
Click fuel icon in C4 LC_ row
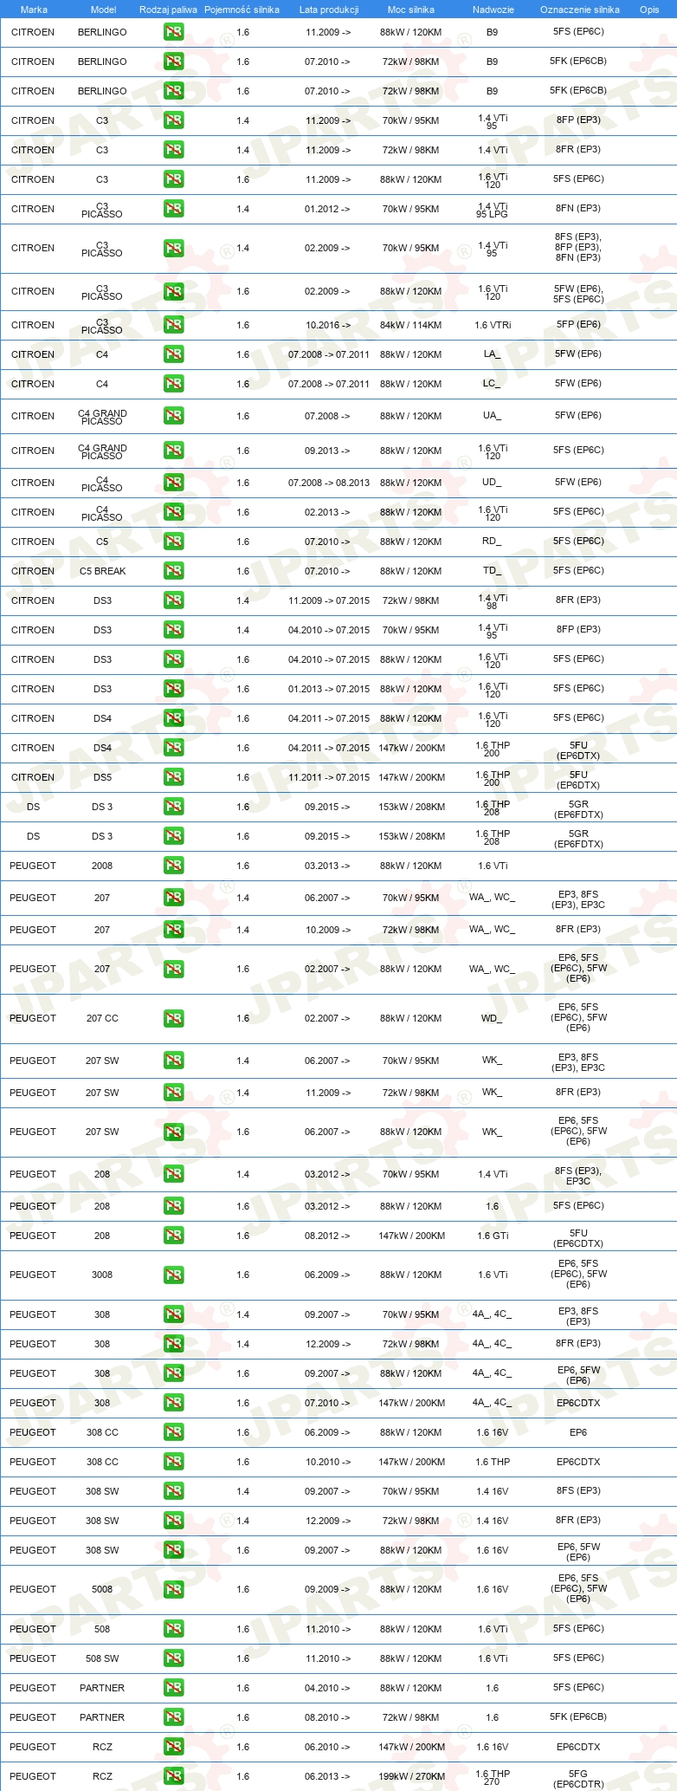[x=173, y=384]
